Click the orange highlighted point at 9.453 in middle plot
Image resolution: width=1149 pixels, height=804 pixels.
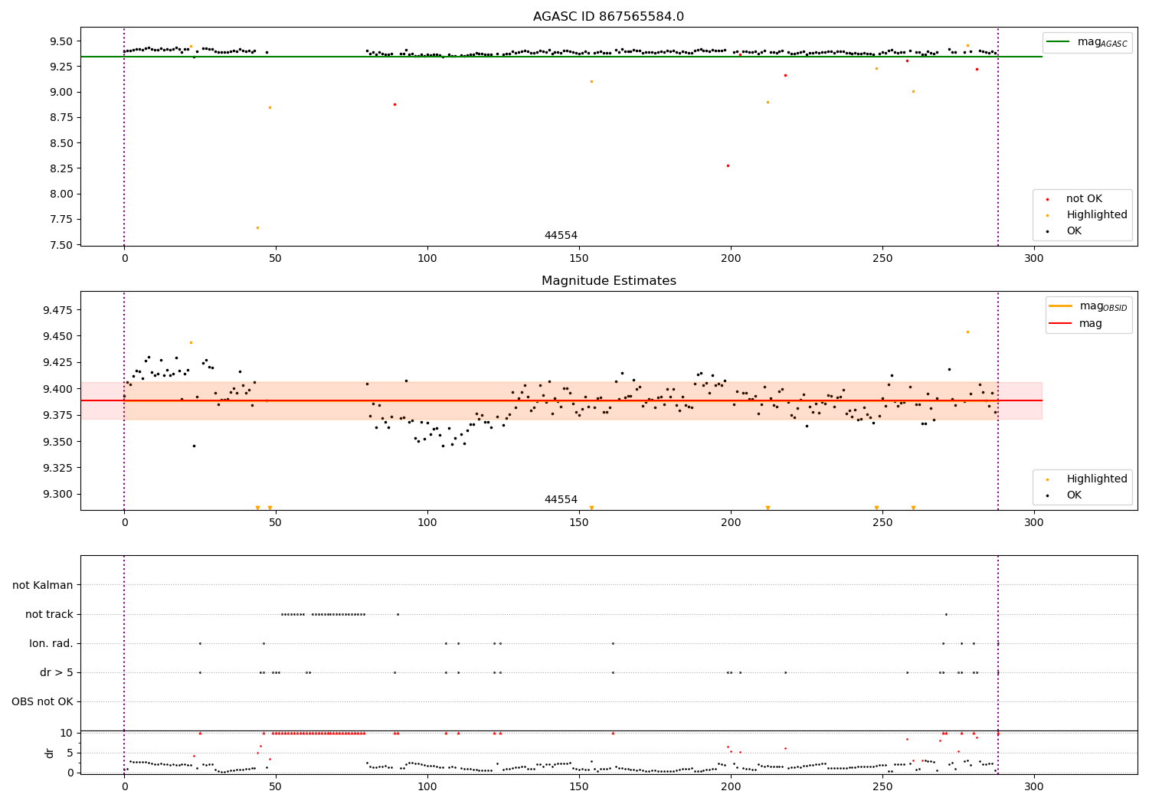967,332
